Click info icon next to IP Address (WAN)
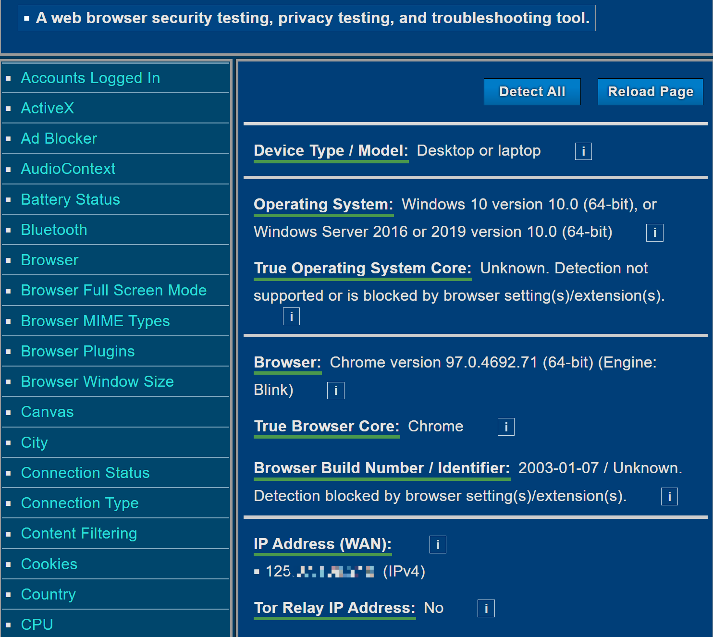The image size is (713, 637). click(438, 545)
